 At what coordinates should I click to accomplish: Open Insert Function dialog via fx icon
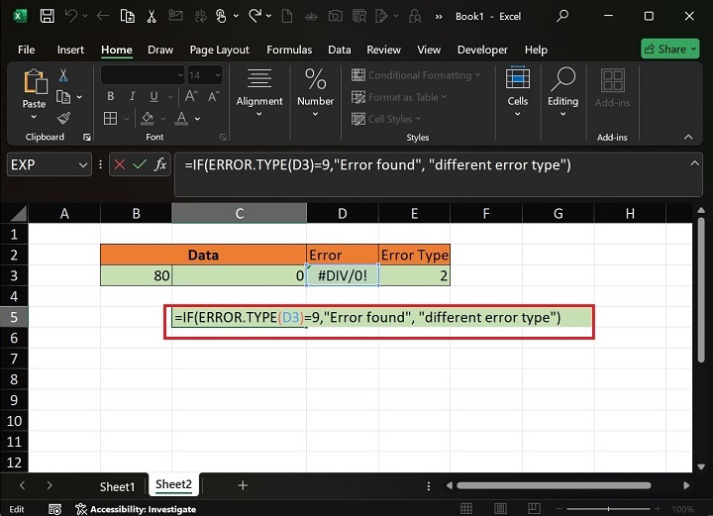tap(160, 164)
